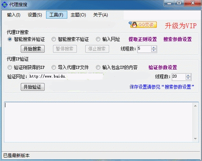
Task: Click the results scrollbar up arrow
Action: click(x=195, y=106)
